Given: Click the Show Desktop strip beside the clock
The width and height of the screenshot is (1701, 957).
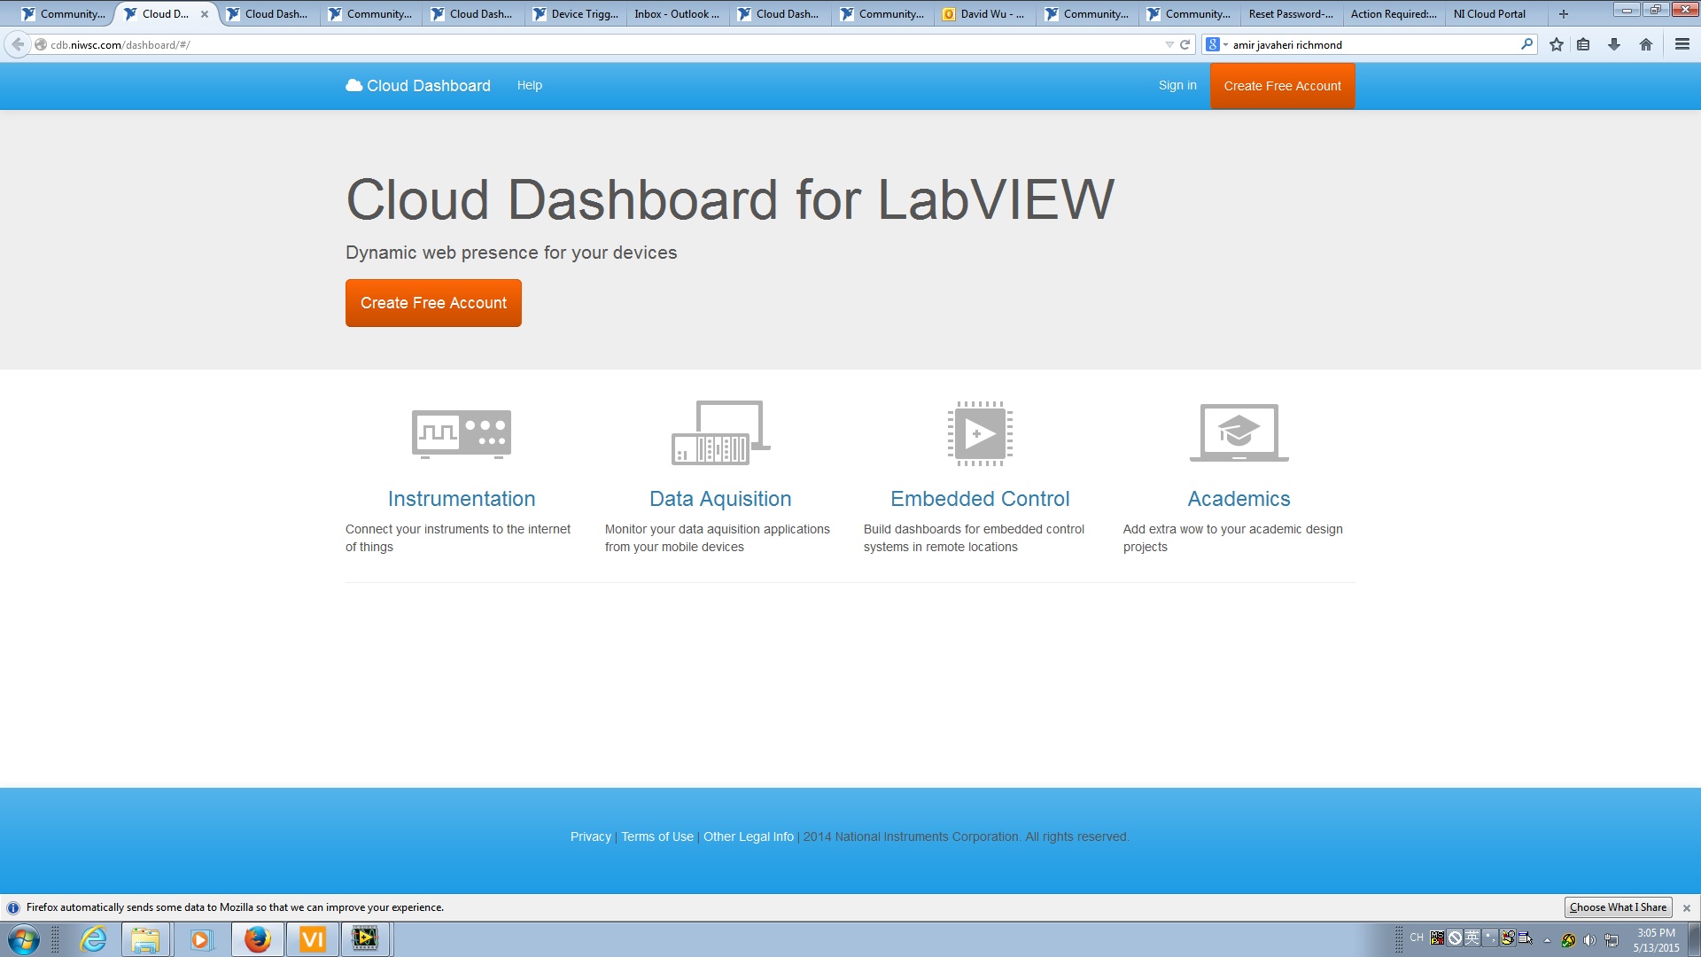Looking at the screenshot, I should pos(1694,939).
